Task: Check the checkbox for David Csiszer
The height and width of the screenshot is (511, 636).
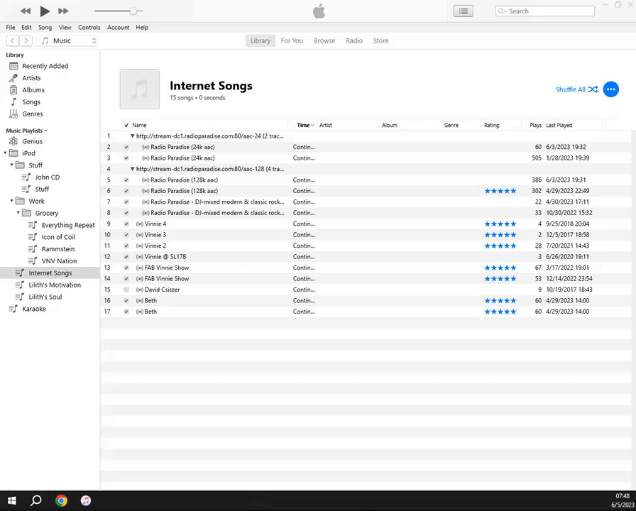Action: [126, 290]
